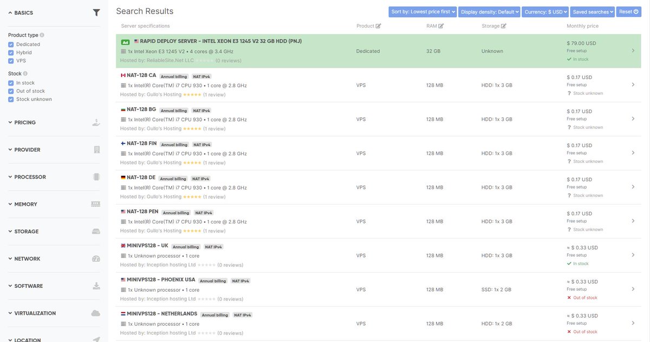Click the Memory RAM stick icon
The image size is (650, 342).
[95, 203]
